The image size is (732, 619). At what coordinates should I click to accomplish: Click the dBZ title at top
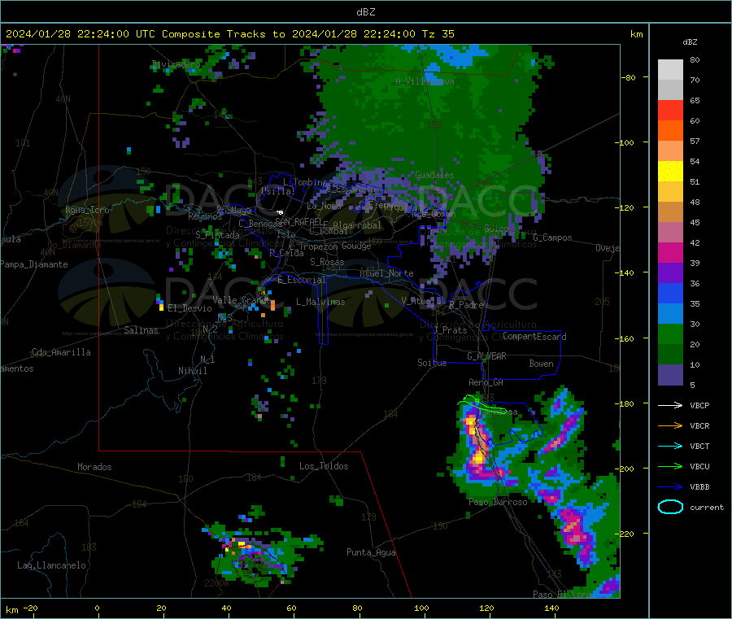coord(365,12)
